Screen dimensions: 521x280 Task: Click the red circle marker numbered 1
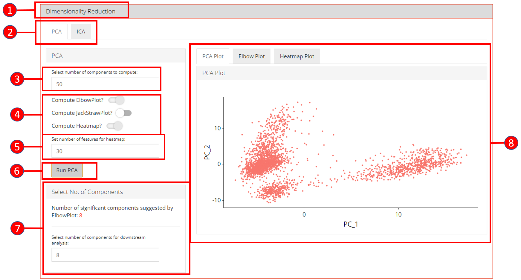(10, 10)
